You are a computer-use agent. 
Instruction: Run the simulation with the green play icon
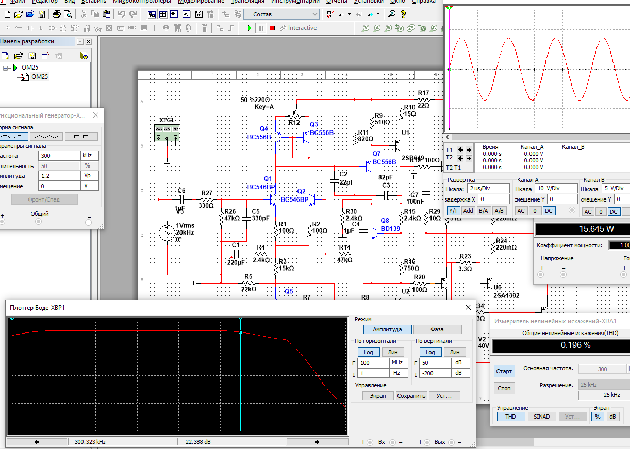point(250,28)
